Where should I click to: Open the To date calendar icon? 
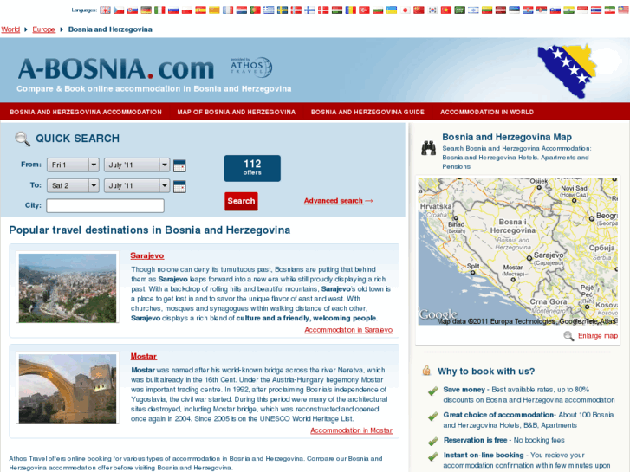179,186
